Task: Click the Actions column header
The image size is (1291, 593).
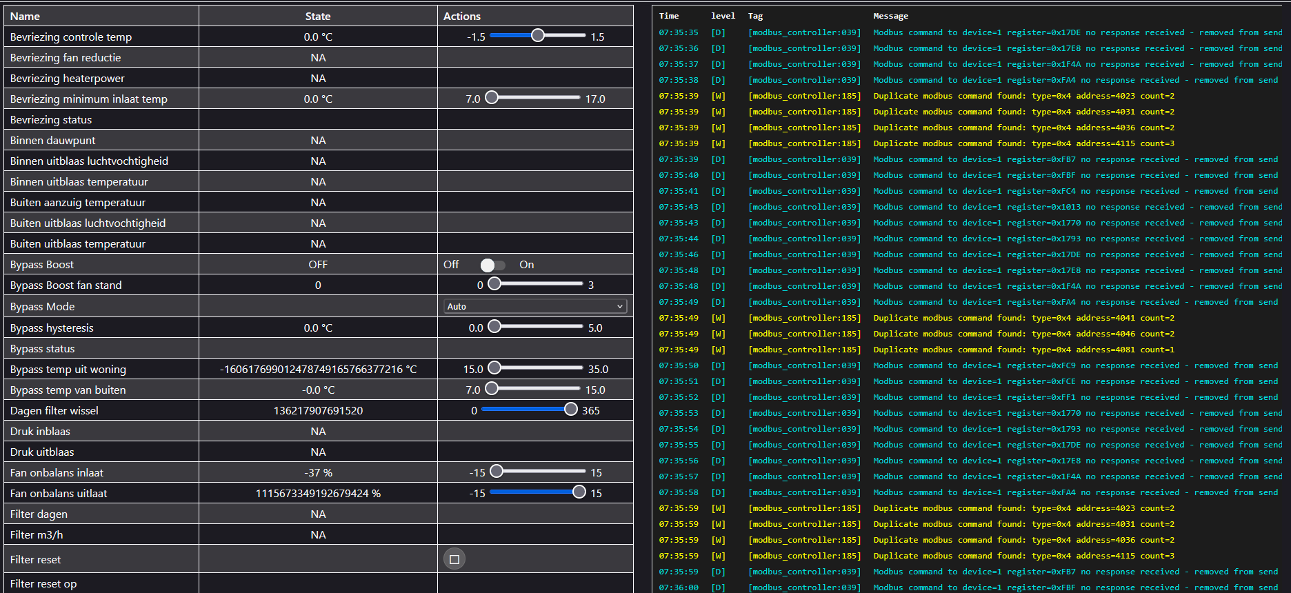Action: (461, 16)
